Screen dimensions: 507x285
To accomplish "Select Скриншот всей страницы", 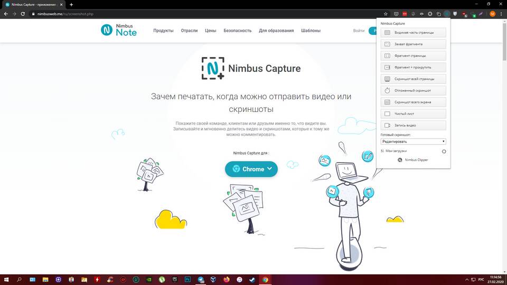I will (x=413, y=79).
